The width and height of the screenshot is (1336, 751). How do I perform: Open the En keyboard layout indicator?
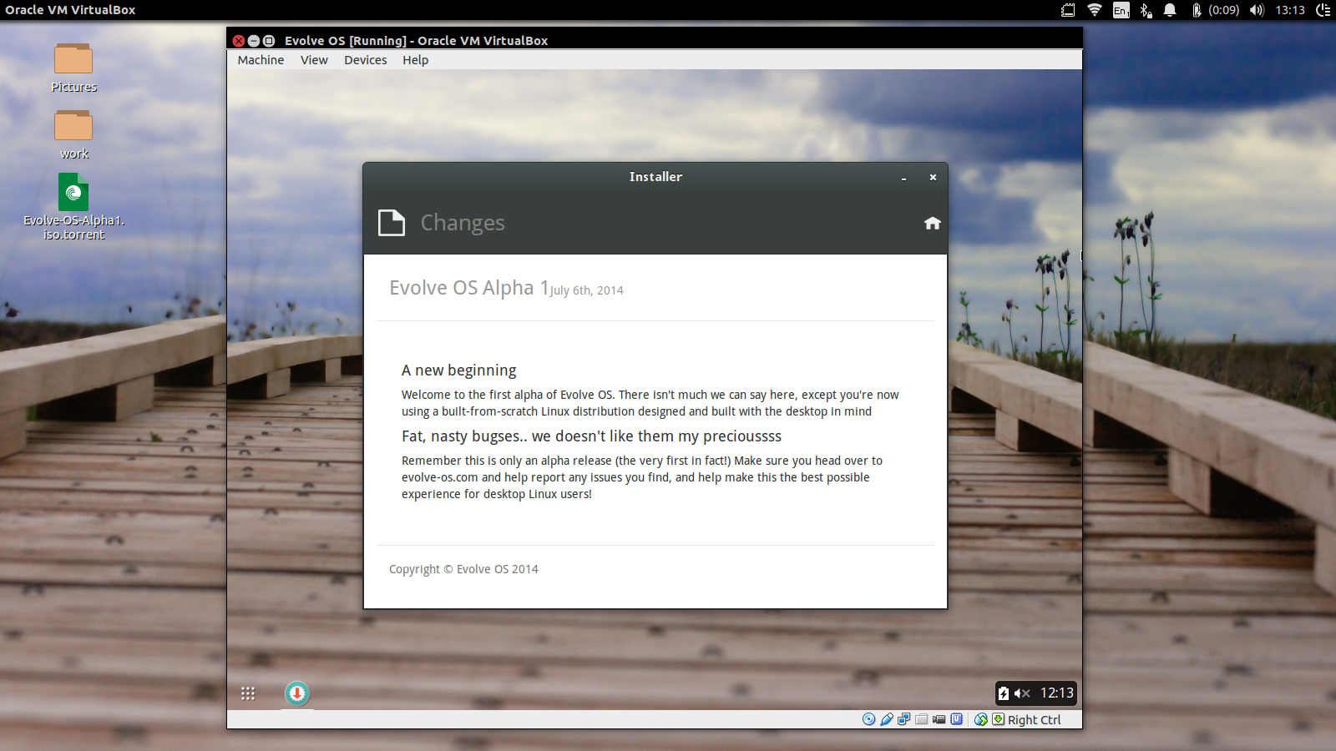[1121, 10]
